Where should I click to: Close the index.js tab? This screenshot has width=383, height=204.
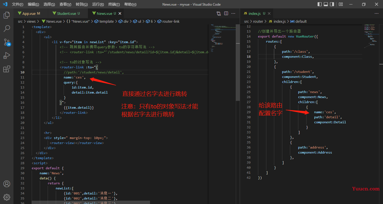[269, 13]
